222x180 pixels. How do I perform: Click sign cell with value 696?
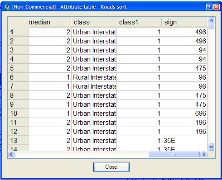(184, 114)
